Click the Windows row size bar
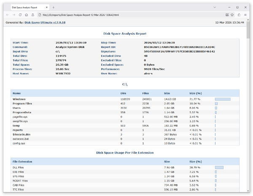Image resolution: width=253 pixels, height=196 pixels. point(223,99)
